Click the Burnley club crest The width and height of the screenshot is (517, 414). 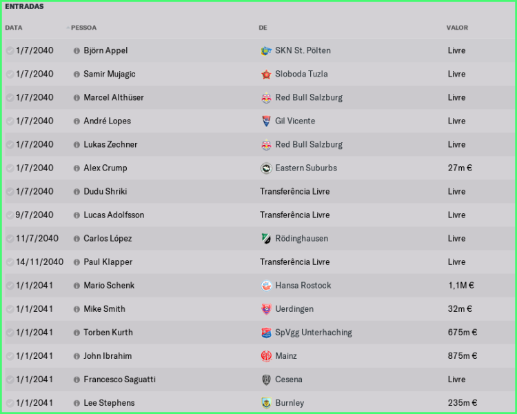(x=266, y=402)
